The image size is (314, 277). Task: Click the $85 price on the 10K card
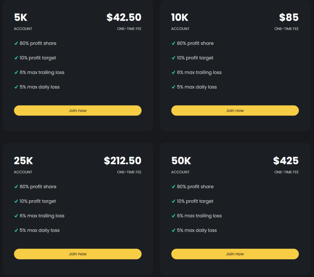[289, 17]
